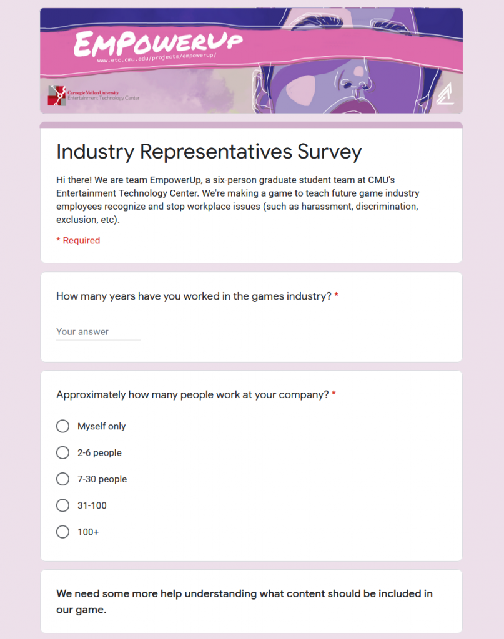Click the EmpowerUp title graphic
Image resolution: width=504 pixels, height=639 pixels.
pyautogui.click(x=158, y=43)
